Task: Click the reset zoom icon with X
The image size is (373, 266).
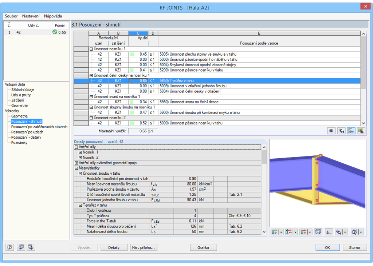Action: [354, 232]
